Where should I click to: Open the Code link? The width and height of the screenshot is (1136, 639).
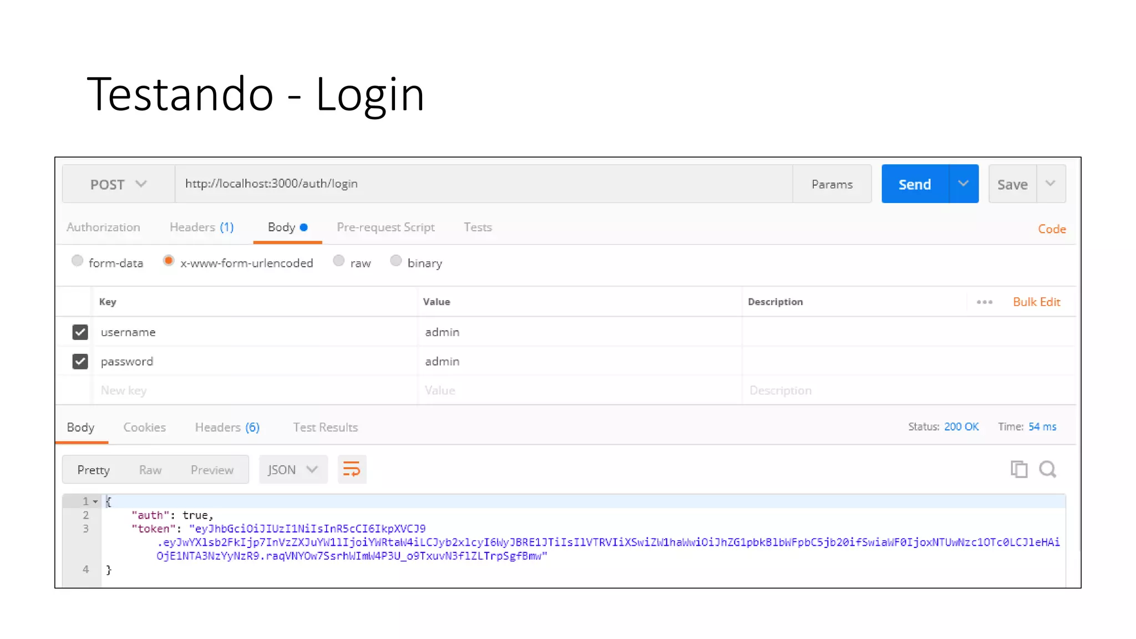[x=1052, y=229]
